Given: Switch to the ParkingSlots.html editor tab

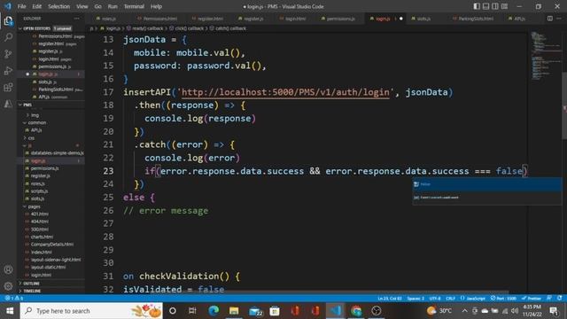Looking at the screenshot, I should pos(475,19).
